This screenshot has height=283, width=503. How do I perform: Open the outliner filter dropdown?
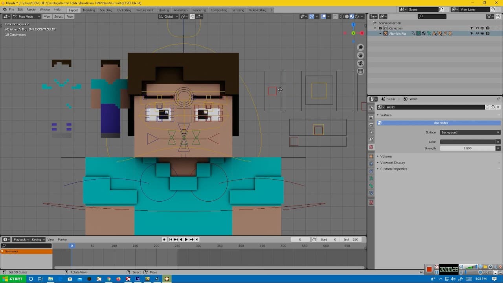490,17
